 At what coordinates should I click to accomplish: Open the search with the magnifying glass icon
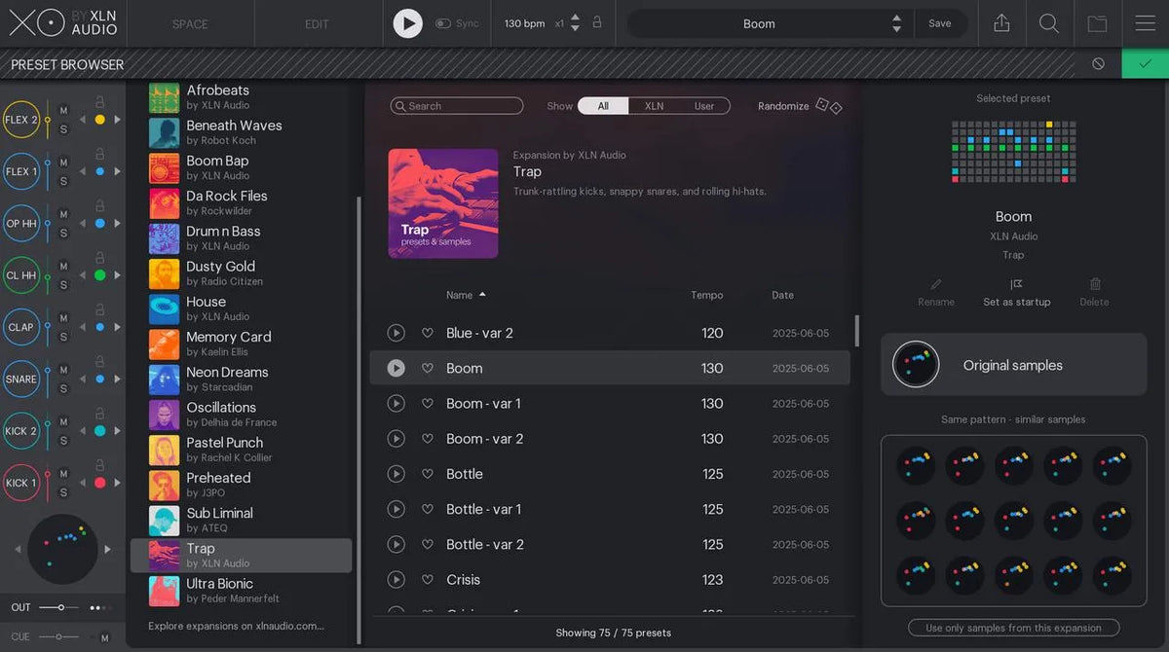pos(1049,23)
